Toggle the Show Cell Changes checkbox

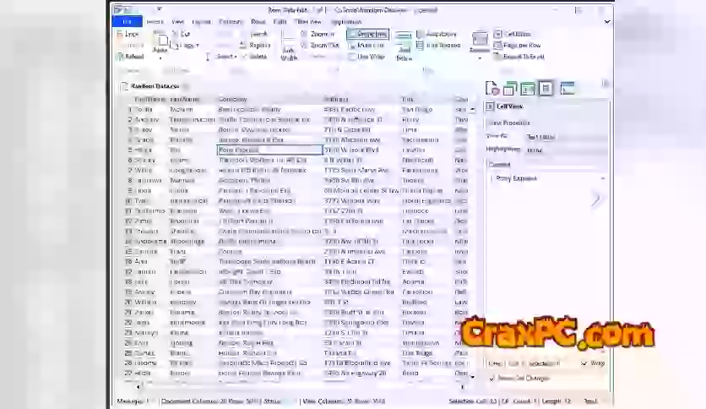click(x=493, y=378)
